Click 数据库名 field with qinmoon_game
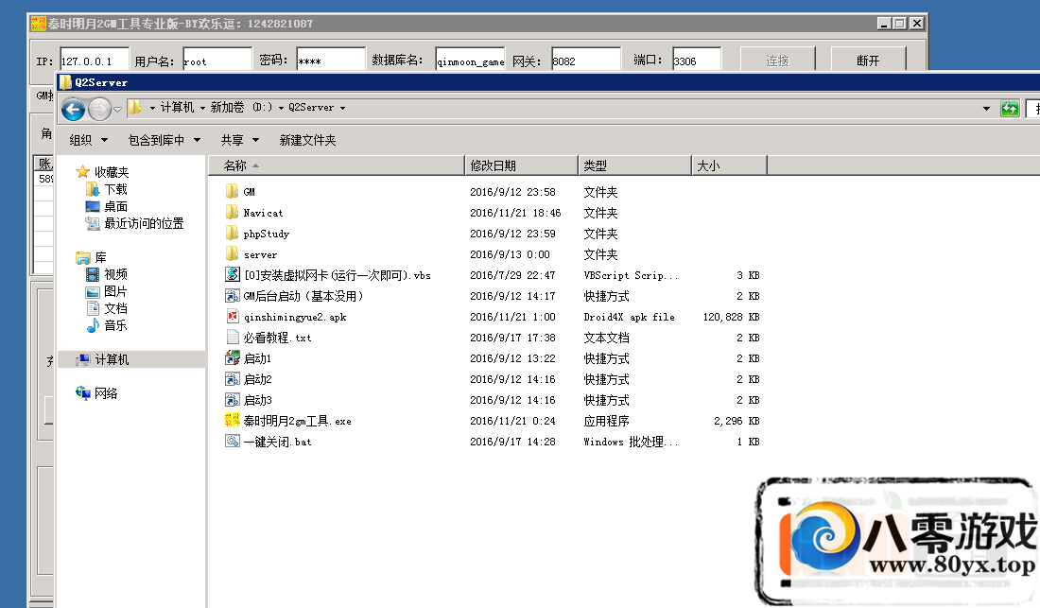Screen dimensions: 1040x608 (x=470, y=61)
